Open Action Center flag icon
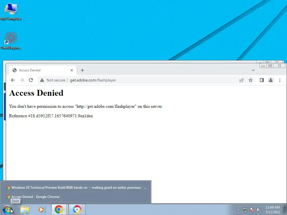The width and height of the screenshot is (287, 215). click(x=252, y=210)
